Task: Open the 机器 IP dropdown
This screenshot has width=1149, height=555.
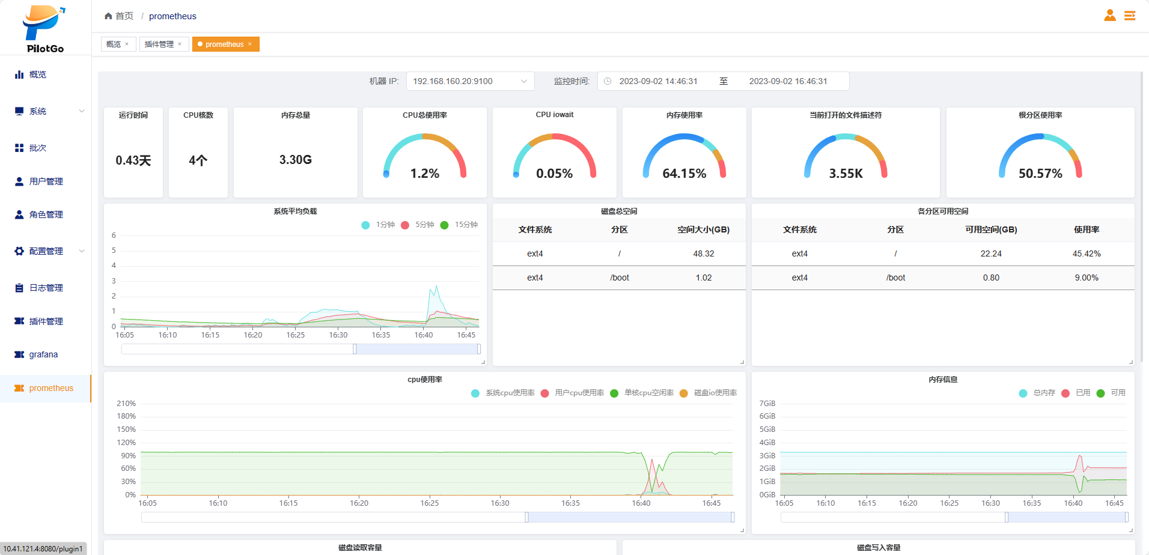Action: pyautogui.click(x=470, y=81)
